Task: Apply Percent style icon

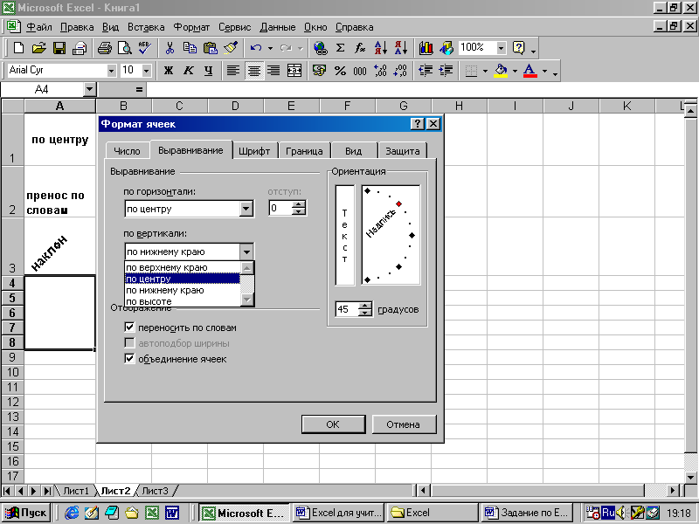Action: [x=340, y=71]
